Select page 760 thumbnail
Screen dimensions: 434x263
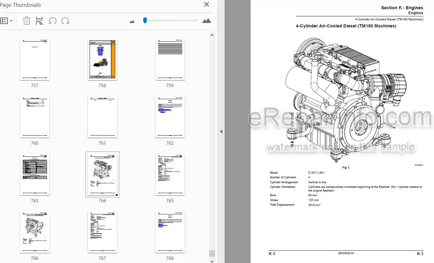click(35, 117)
